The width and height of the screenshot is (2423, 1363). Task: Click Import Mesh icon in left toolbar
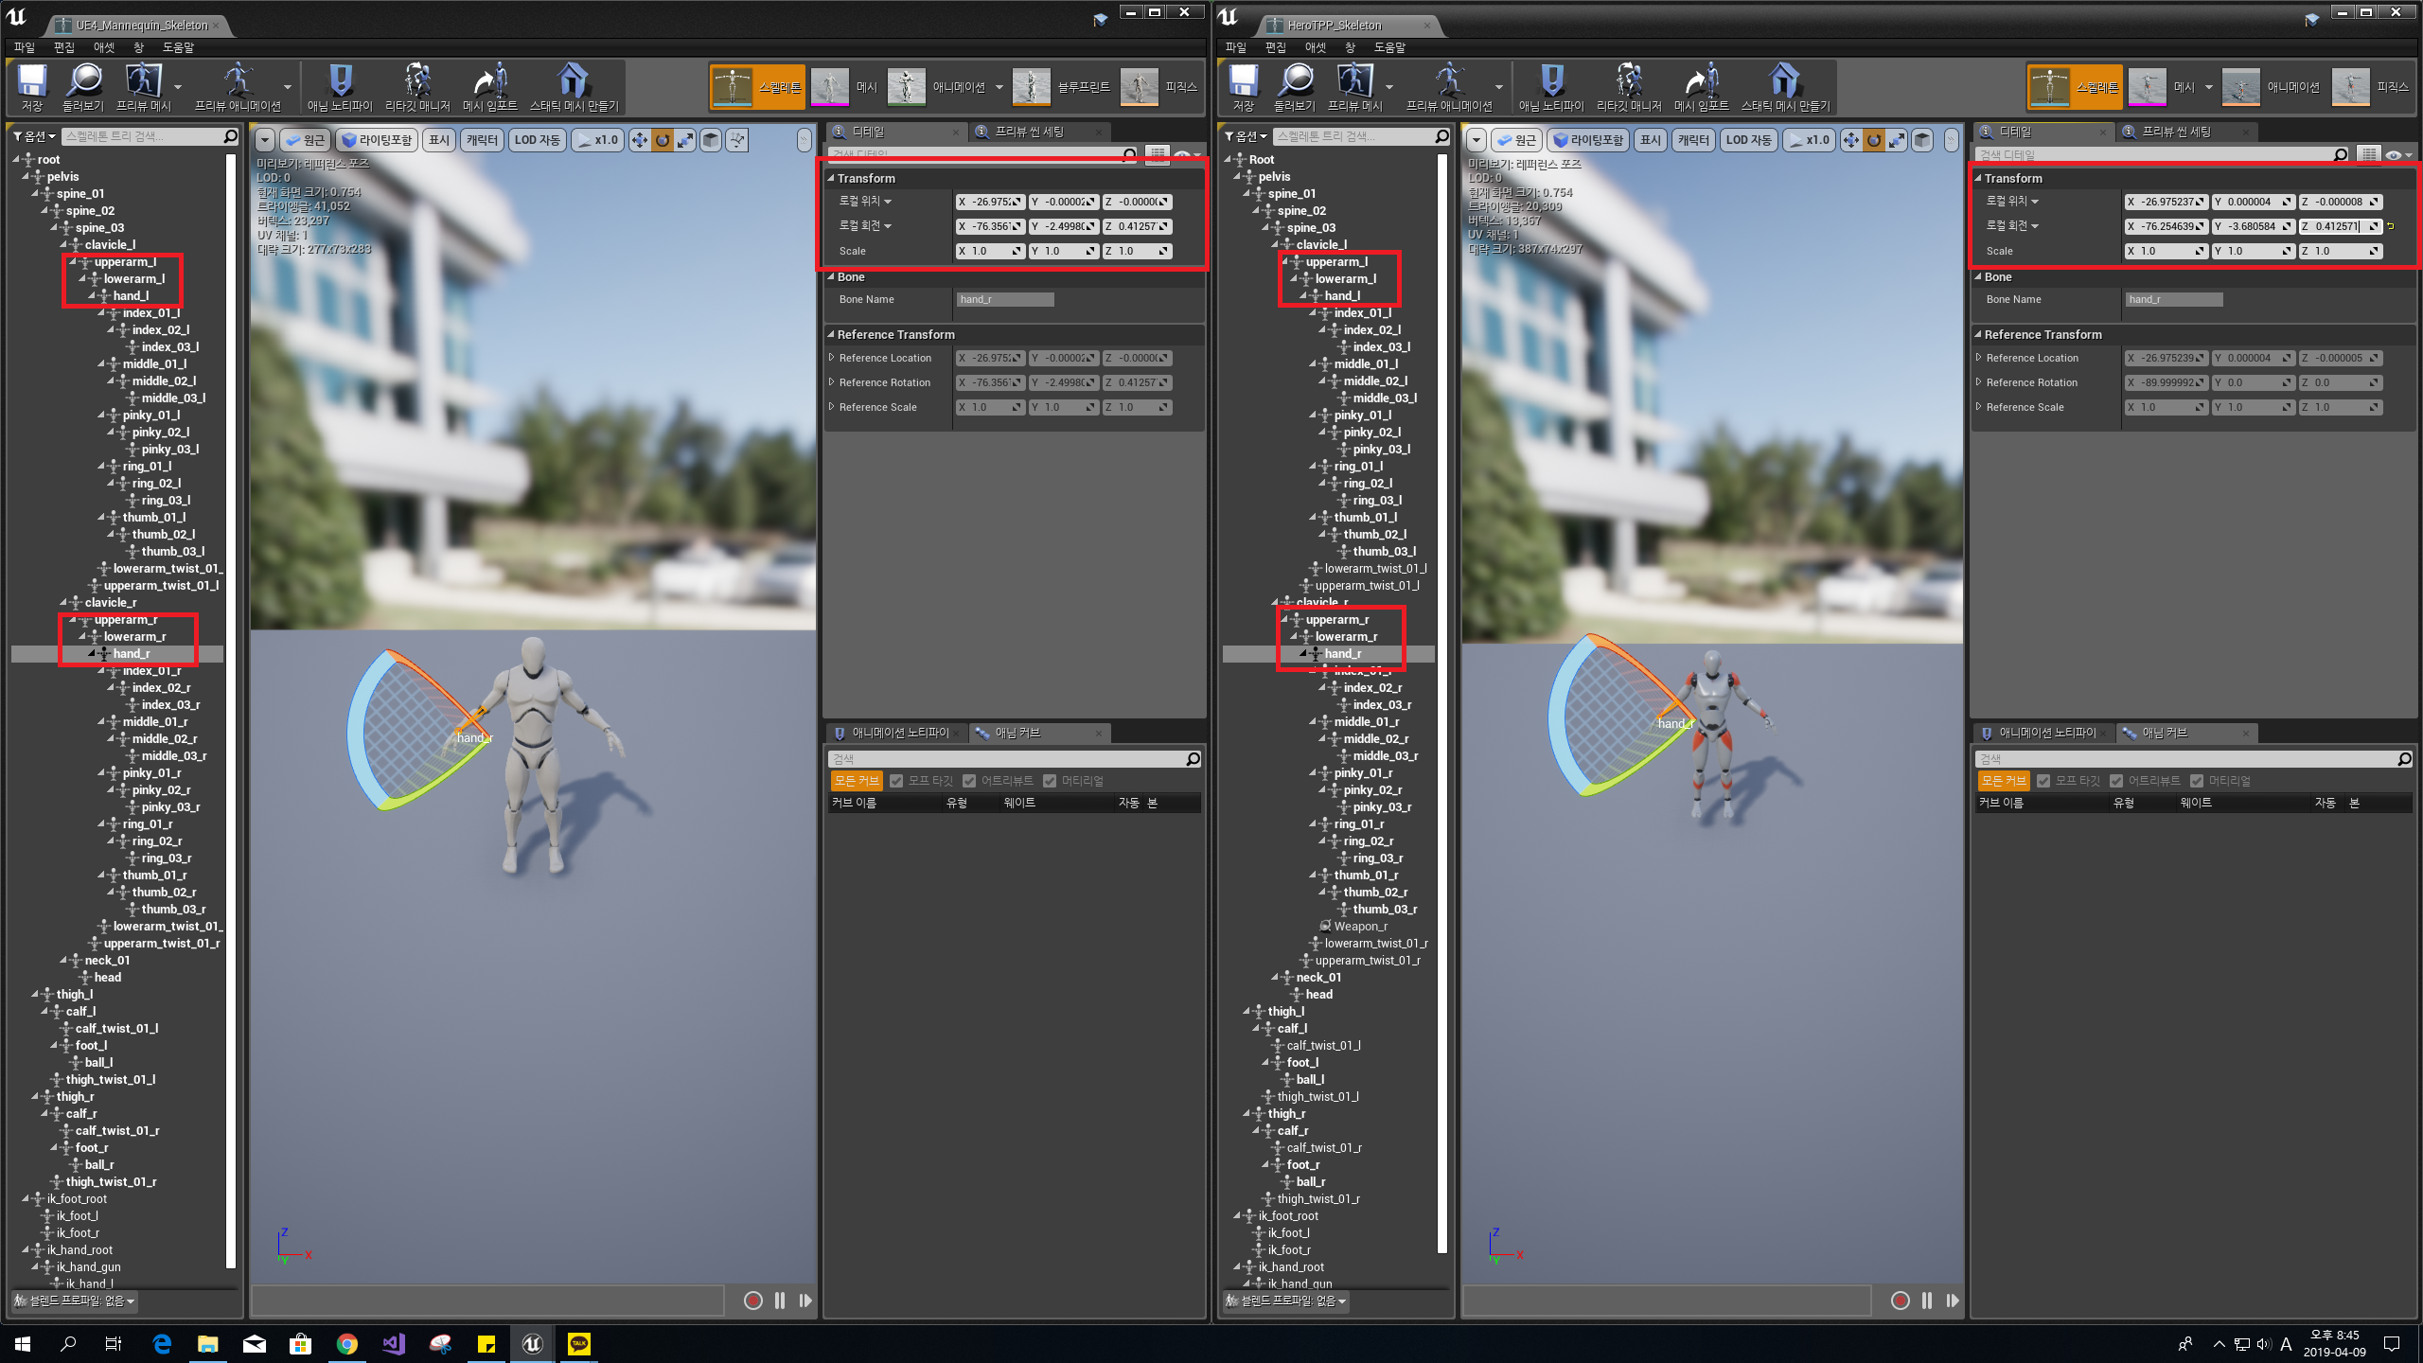pyautogui.click(x=489, y=83)
